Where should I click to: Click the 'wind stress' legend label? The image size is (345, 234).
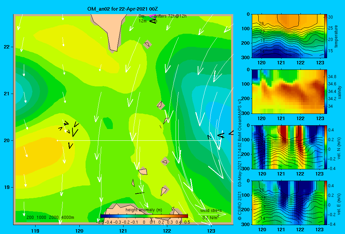pyautogui.click(x=211, y=211)
